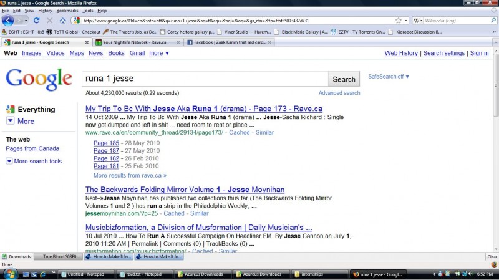The image size is (499, 280).
Task: Switch to Untitled - Notepad taskbar window
Action: [85, 274]
